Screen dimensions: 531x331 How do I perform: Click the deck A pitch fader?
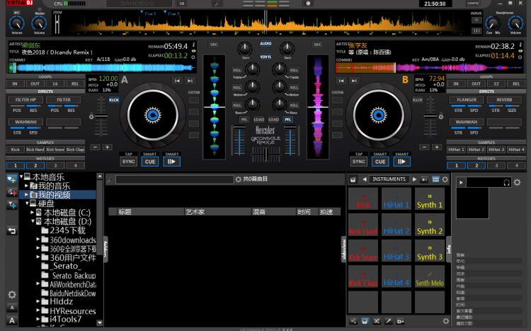click(x=101, y=116)
